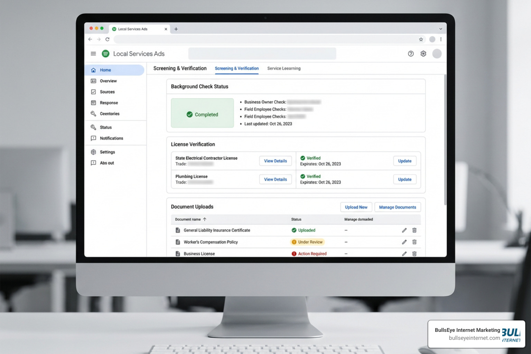View Details for State Electrical Contractor License
Screen dimensions: 531x354
coord(276,161)
